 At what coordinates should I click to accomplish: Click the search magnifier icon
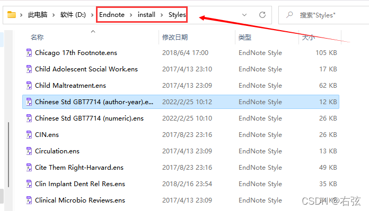tap(289, 15)
